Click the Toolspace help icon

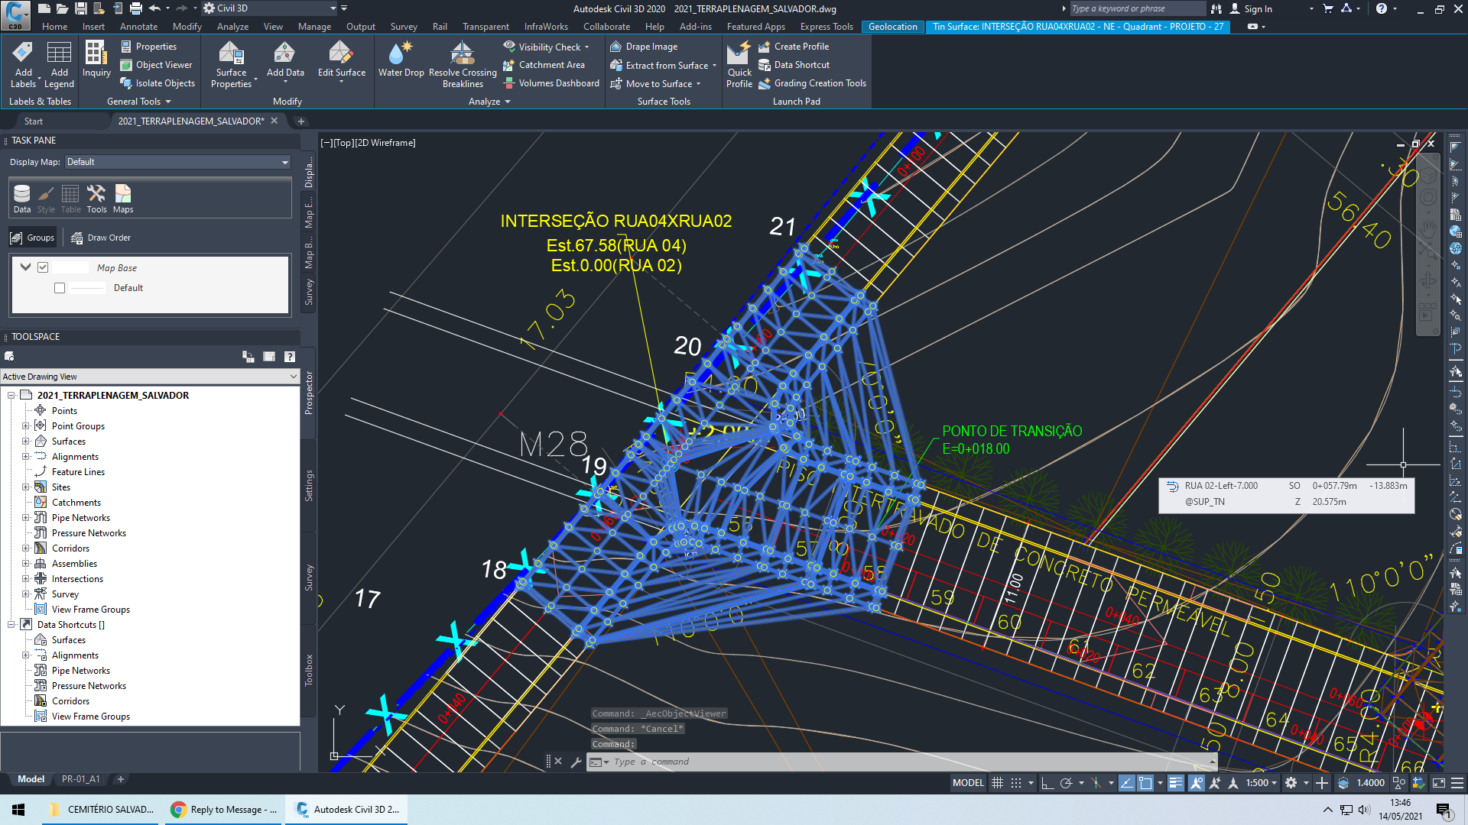(x=290, y=357)
